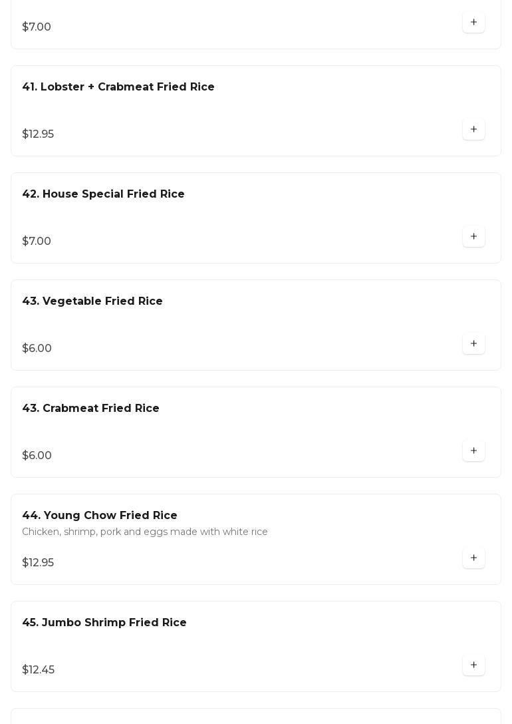Click plus icon for Jumbo Shrimp Fried Rice
Image resolution: width=512 pixels, height=724 pixels.
point(473,665)
